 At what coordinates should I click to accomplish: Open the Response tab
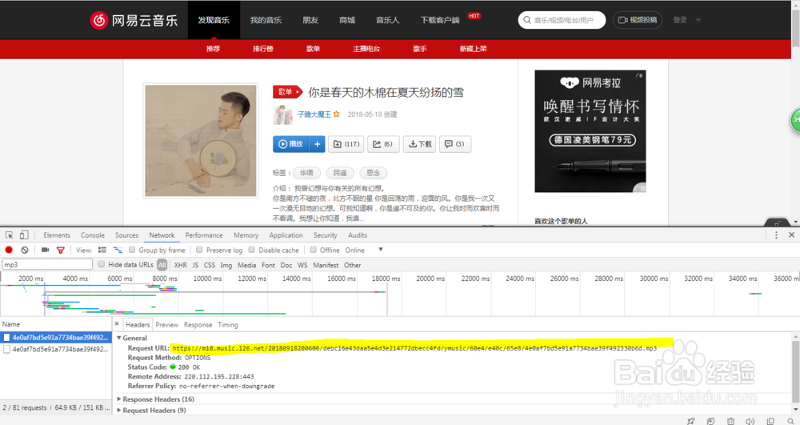click(x=198, y=324)
